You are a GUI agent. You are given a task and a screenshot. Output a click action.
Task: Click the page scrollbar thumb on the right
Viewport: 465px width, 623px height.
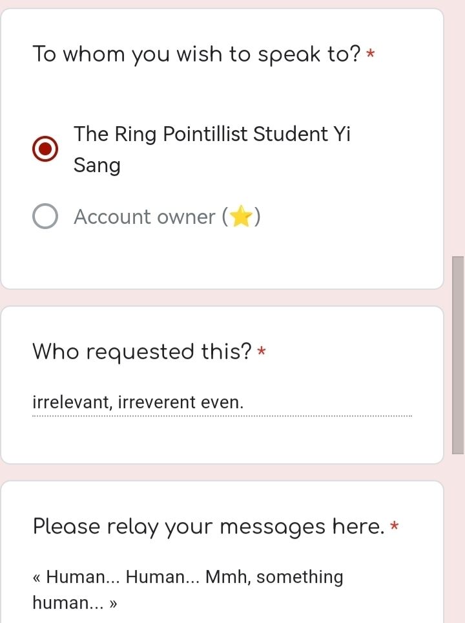[x=458, y=355]
